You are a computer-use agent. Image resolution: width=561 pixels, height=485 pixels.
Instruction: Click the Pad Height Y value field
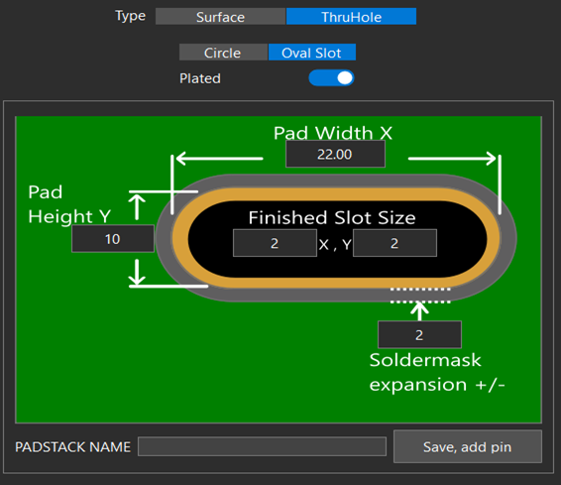[x=113, y=239]
